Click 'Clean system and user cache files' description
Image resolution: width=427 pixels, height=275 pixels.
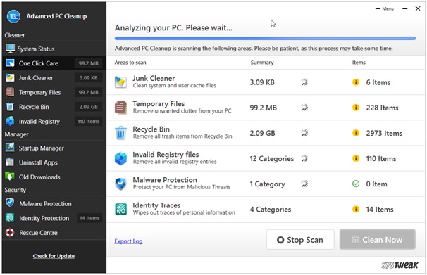coord(174,85)
